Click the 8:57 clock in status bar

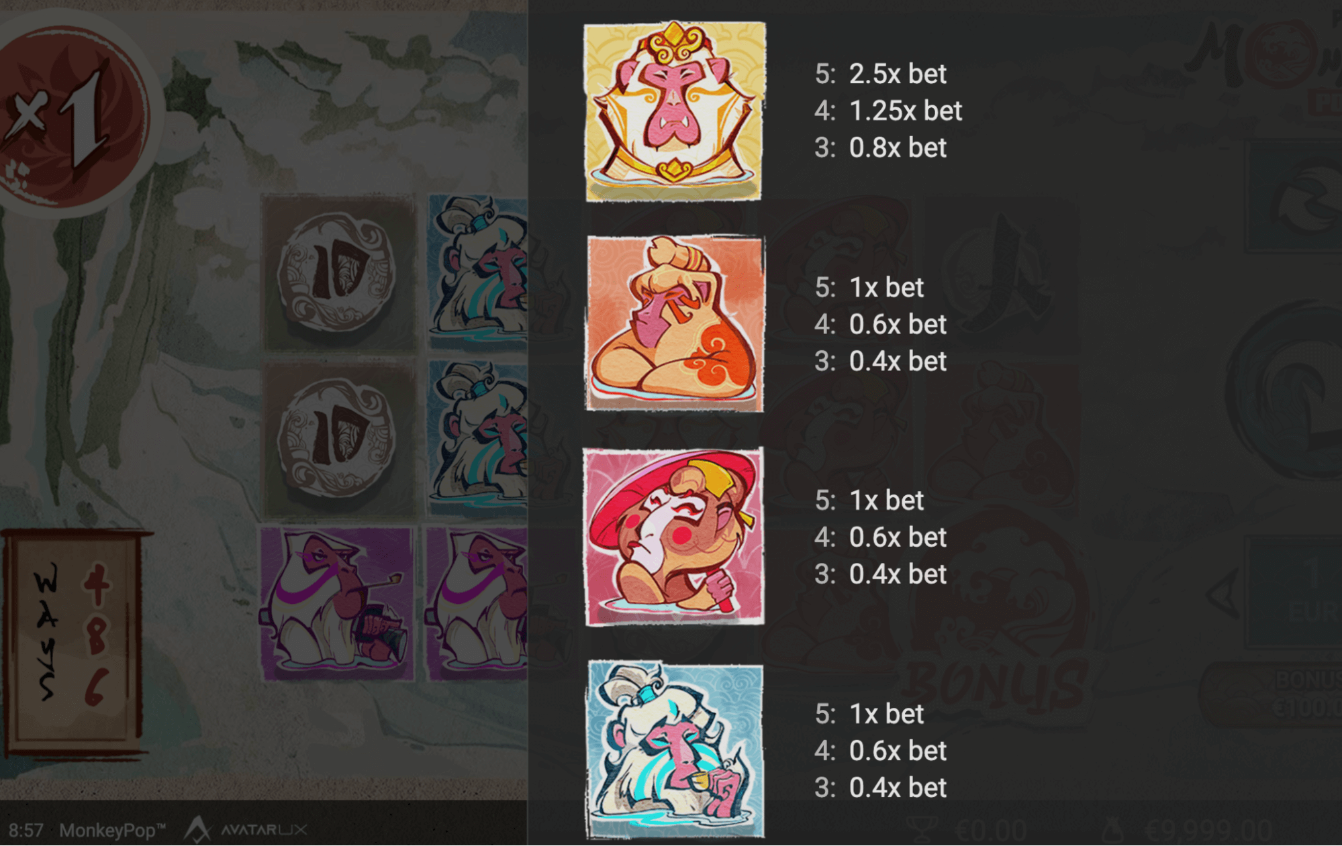tap(26, 831)
